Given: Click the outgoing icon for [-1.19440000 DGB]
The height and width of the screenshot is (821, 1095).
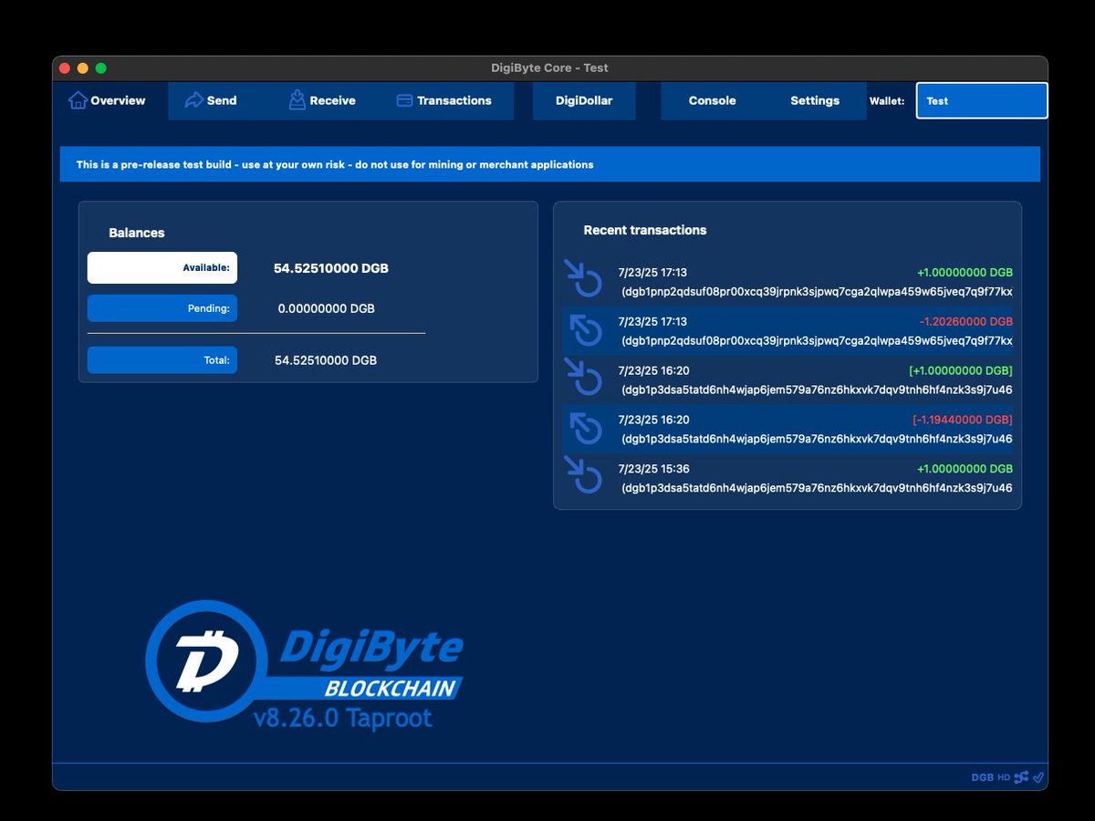Looking at the screenshot, I should tap(585, 427).
